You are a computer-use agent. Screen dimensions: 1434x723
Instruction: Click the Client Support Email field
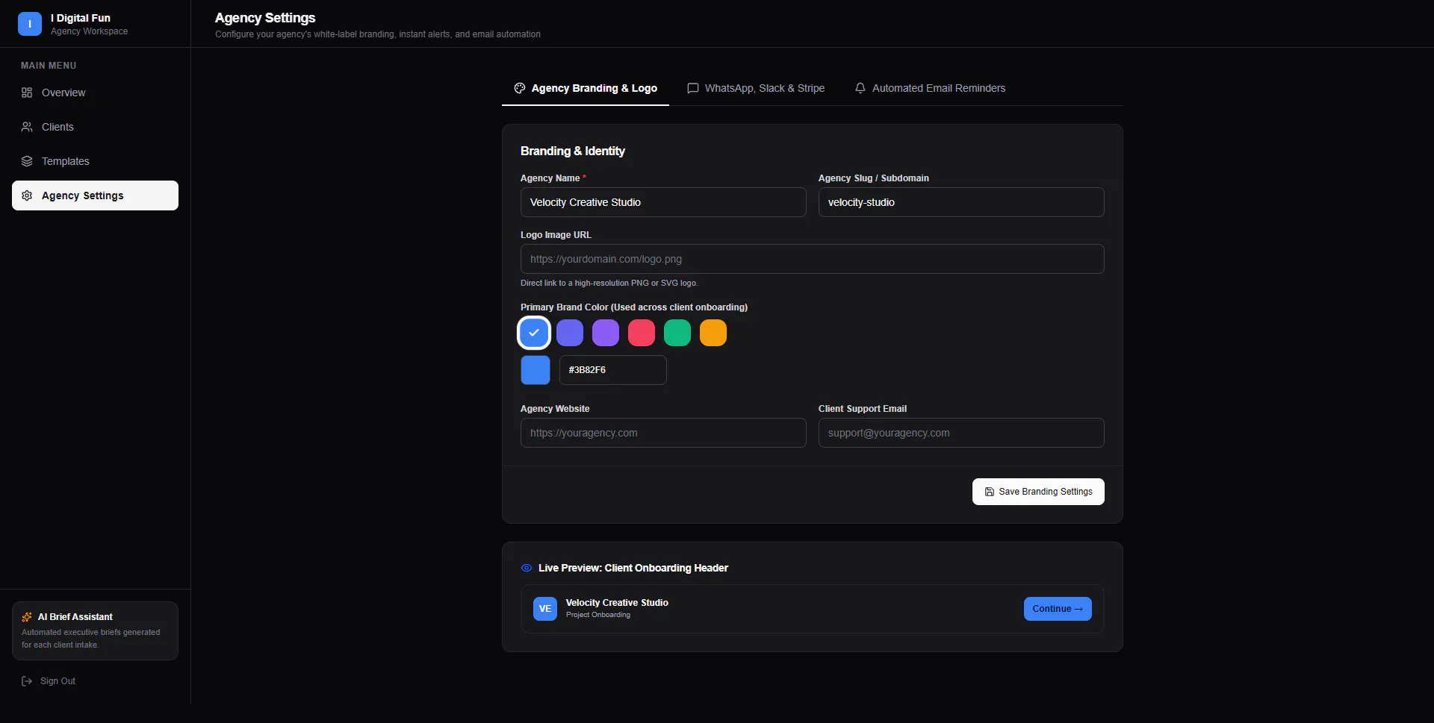(x=961, y=433)
